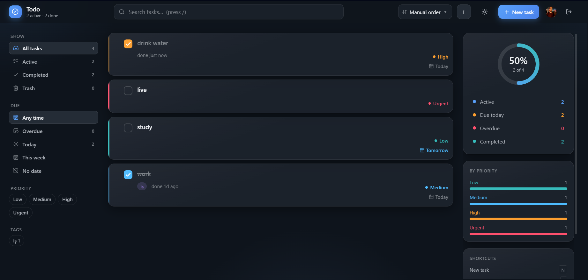Viewport: 588px width, 280px height.
Task: Show Completed tasks in the sidebar
Action: click(54, 75)
